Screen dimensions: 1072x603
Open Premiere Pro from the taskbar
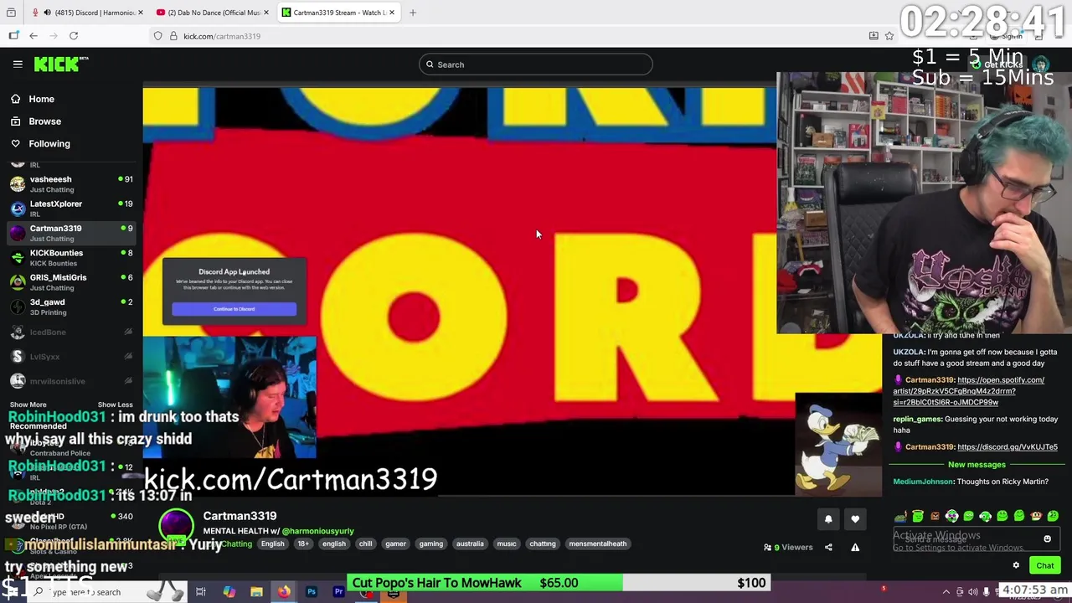tap(338, 592)
